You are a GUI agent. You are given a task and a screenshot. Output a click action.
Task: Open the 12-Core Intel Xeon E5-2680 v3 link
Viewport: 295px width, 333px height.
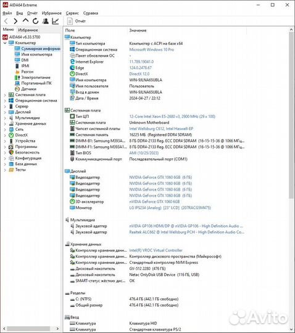tap(172, 117)
